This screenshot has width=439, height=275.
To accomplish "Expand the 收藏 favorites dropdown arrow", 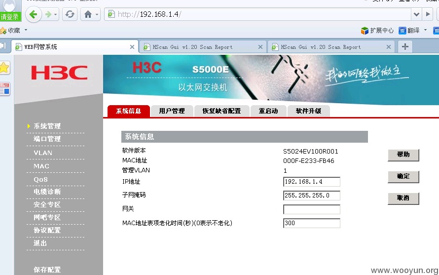I will [x=26, y=30].
